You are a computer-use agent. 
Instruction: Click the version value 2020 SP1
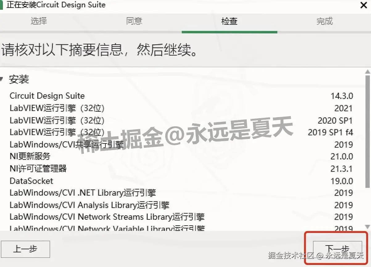(x=335, y=120)
